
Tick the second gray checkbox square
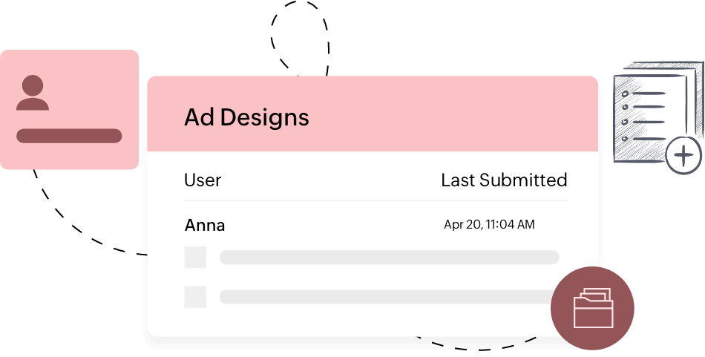point(195,297)
